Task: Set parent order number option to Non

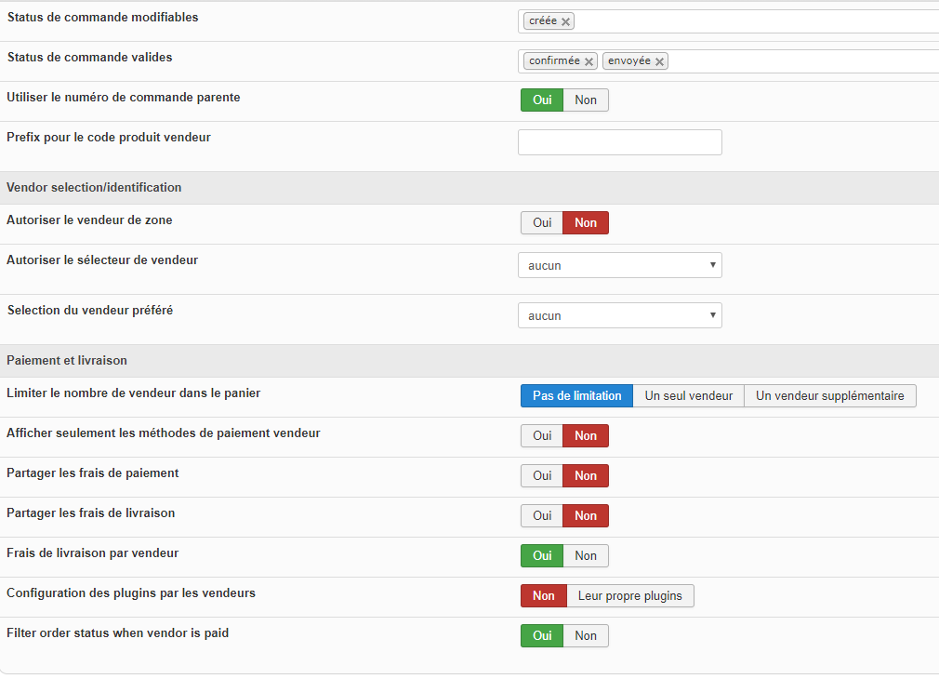Action: coord(586,100)
